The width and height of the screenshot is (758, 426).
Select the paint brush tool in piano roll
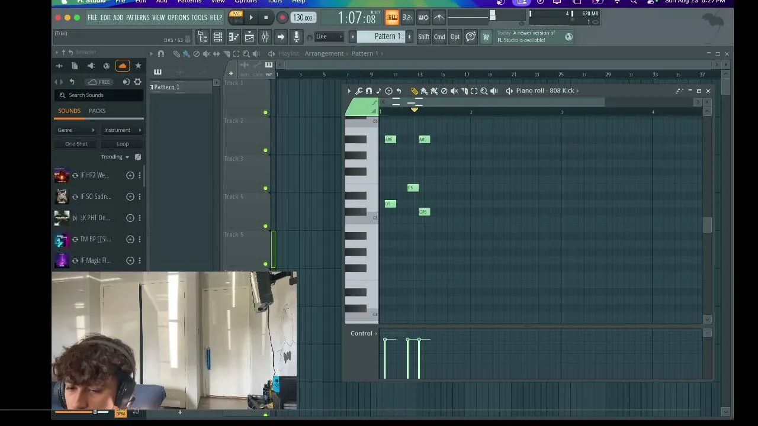[424, 91]
